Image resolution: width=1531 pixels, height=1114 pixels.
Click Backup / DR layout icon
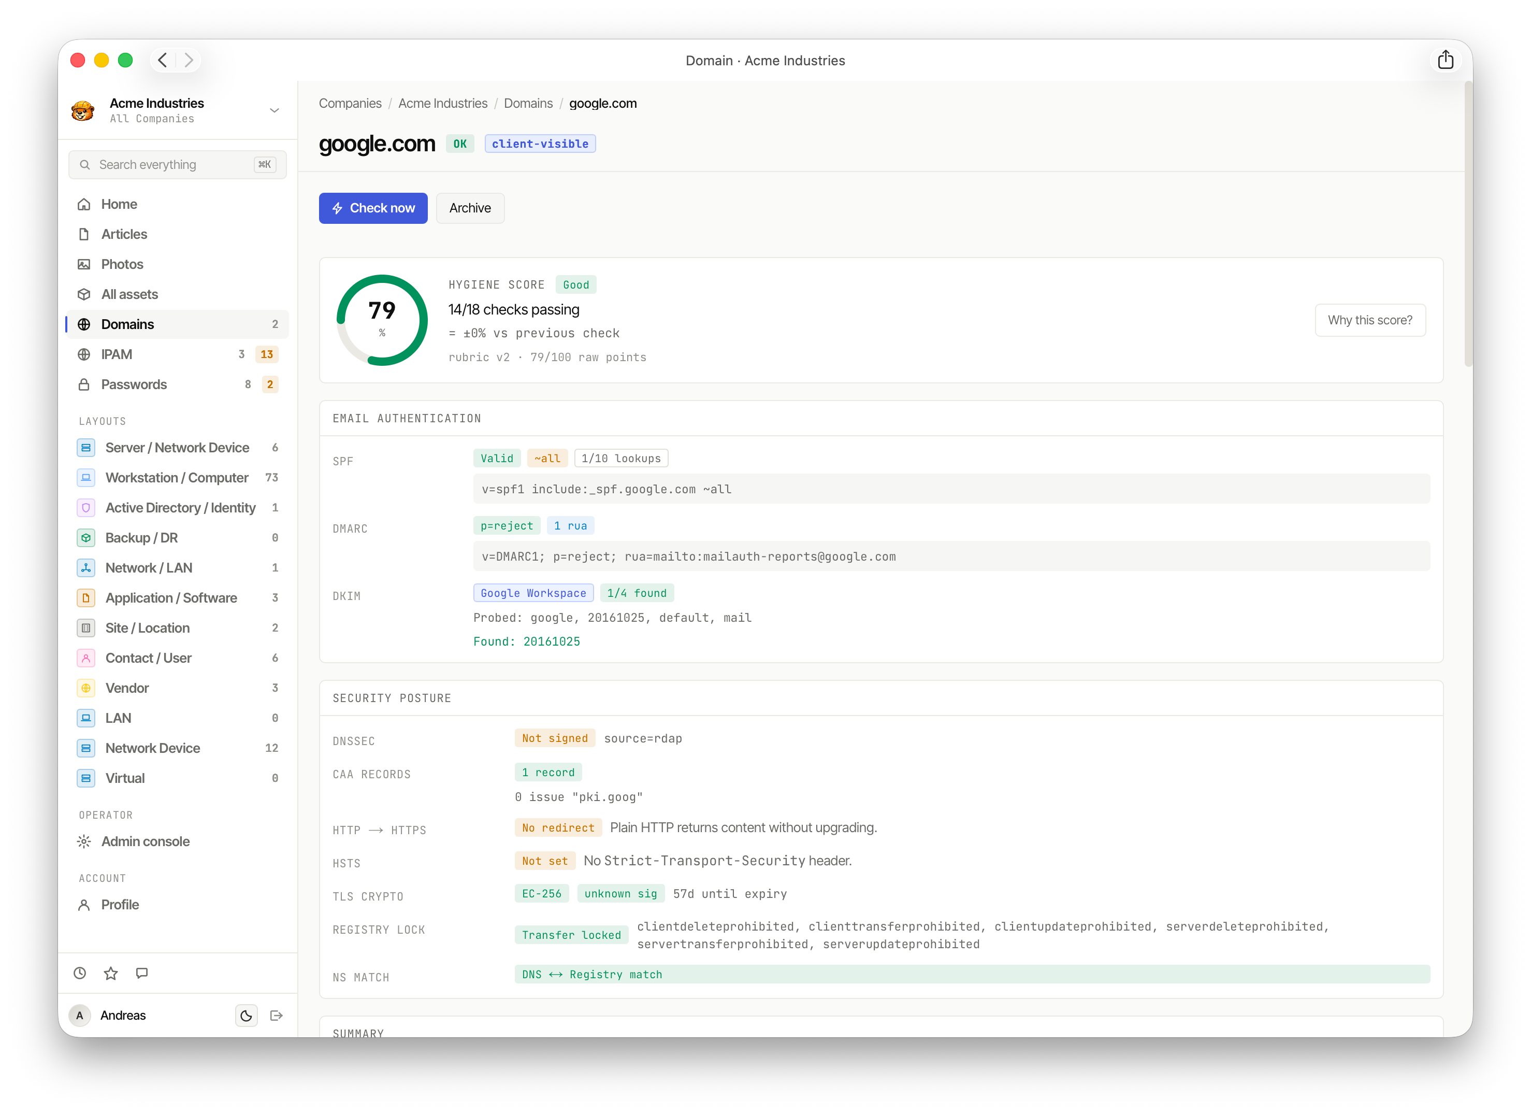(x=86, y=537)
